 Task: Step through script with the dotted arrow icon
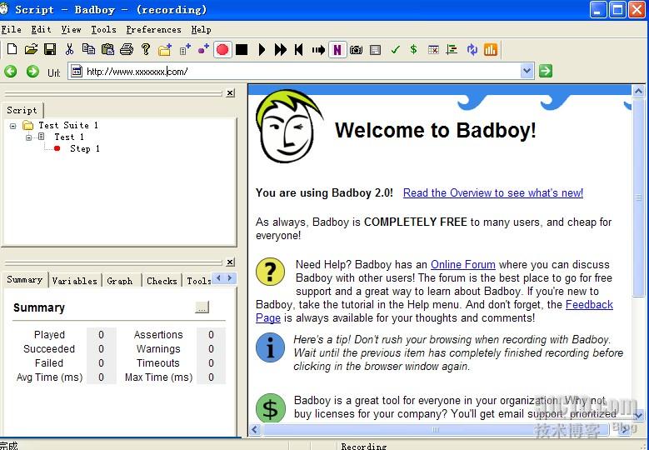(x=318, y=50)
